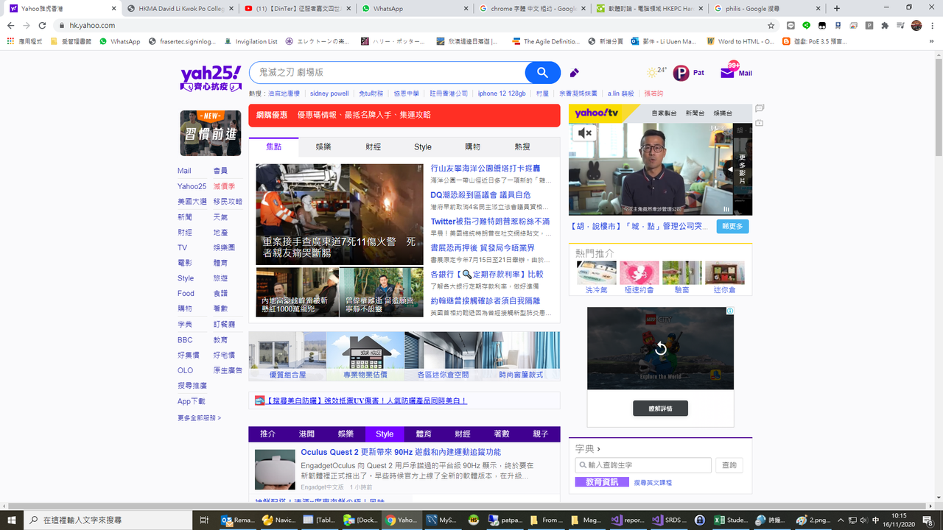Viewport: 943px width, 530px height.
Task: Go back to previous page in Chrome
Action: pos(10,26)
